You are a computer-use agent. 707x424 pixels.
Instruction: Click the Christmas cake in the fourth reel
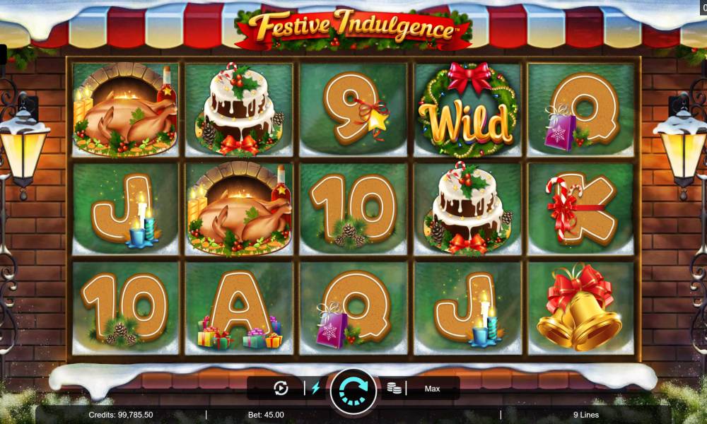[x=467, y=208]
